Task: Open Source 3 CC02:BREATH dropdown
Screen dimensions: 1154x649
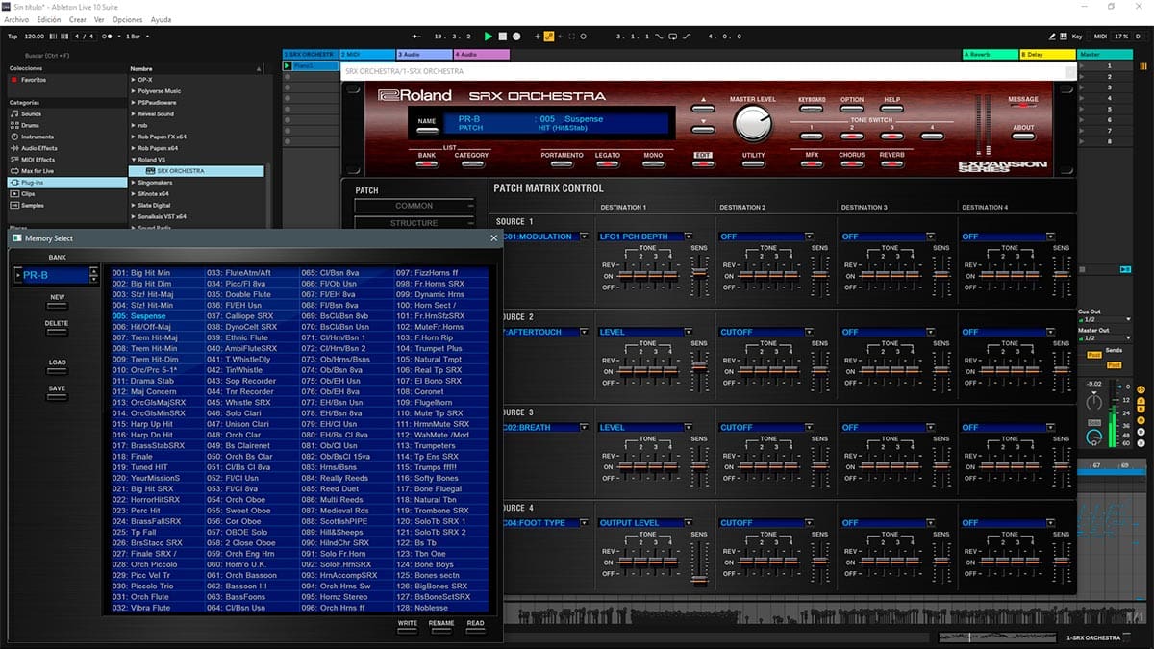Action: (x=584, y=427)
